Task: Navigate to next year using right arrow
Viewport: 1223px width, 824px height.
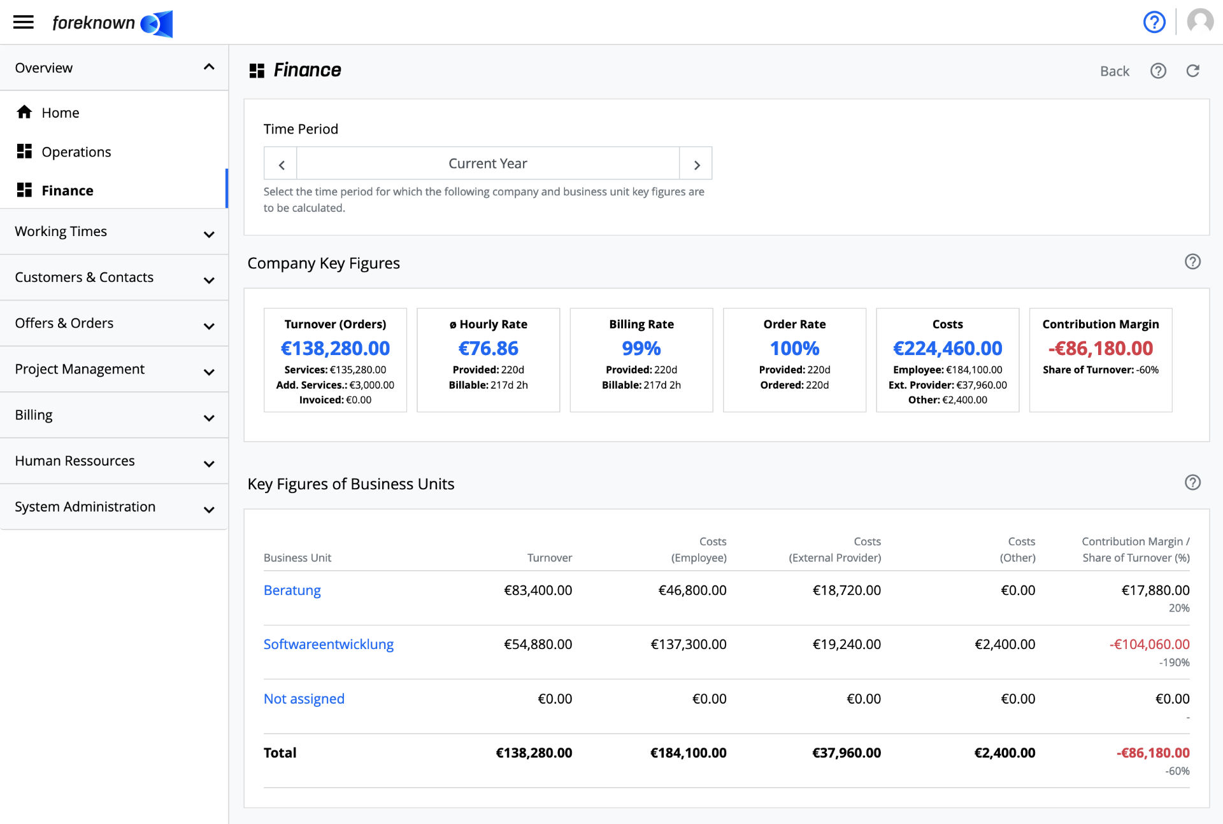Action: coord(697,164)
